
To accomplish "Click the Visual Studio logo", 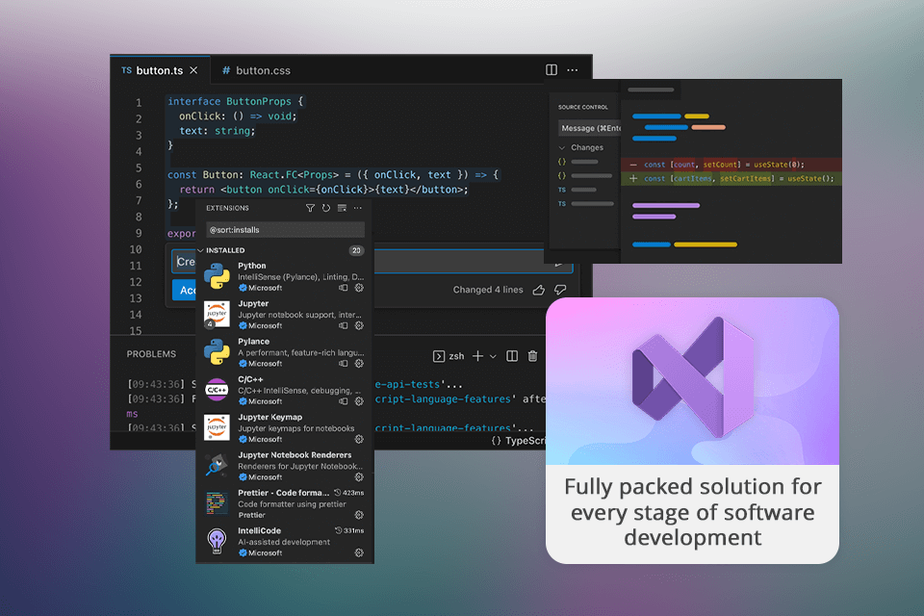I will [x=692, y=377].
